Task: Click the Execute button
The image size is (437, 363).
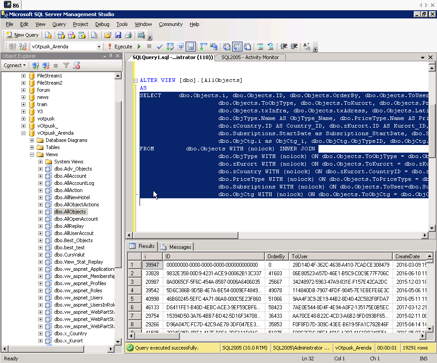Action: click(x=120, y=46)
